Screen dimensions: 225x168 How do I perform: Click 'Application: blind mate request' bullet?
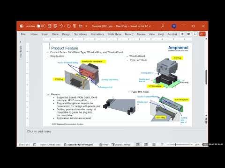74,118
